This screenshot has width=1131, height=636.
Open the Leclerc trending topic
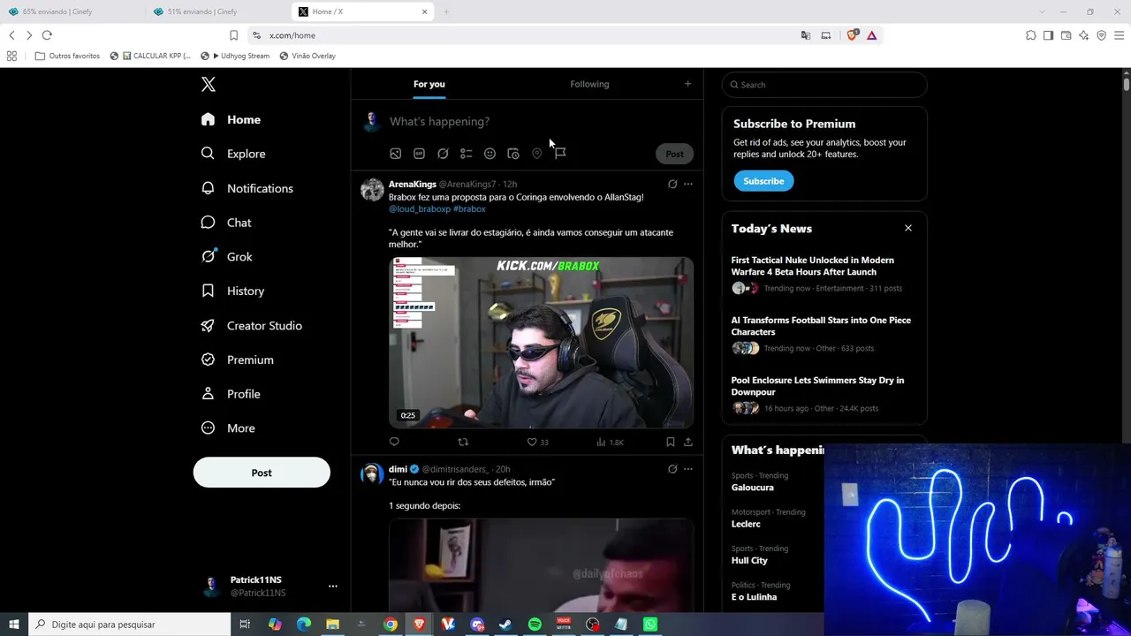[x=746, y=524]
